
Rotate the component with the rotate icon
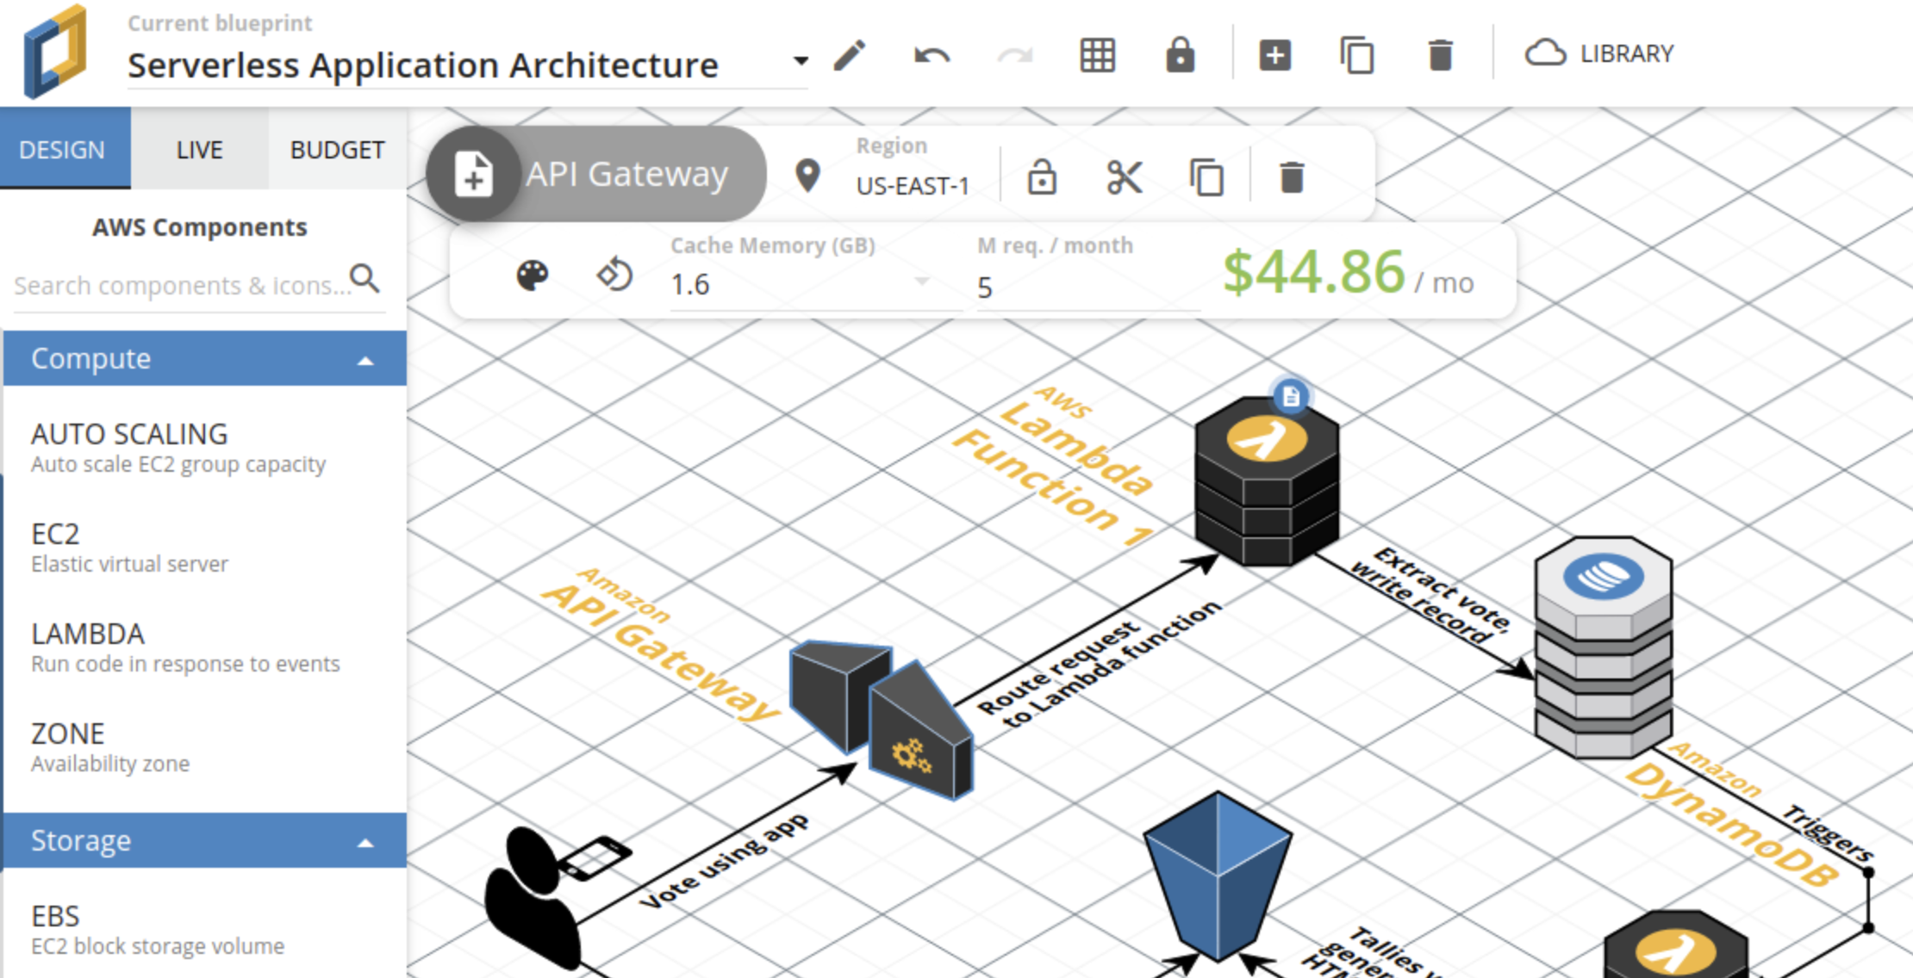click(614, 275)
